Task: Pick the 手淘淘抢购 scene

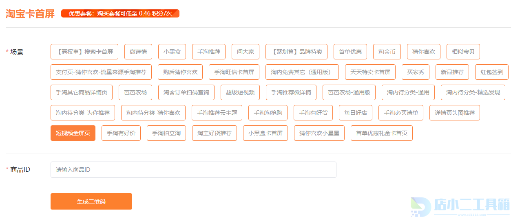Action: pyautogui.click(x=268, y=113)
